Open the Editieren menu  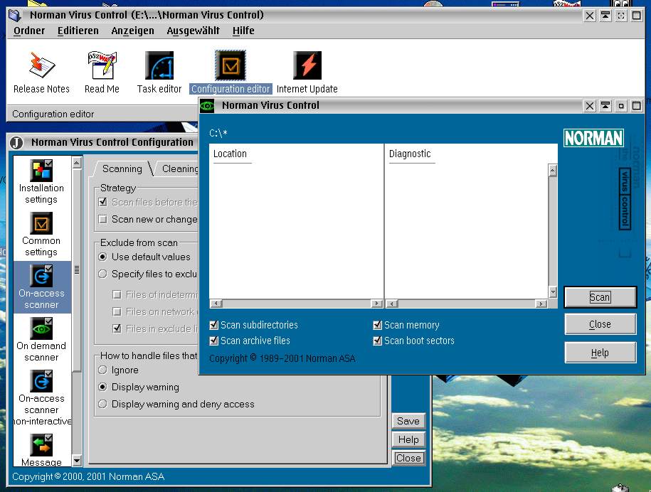click(78, 31)
